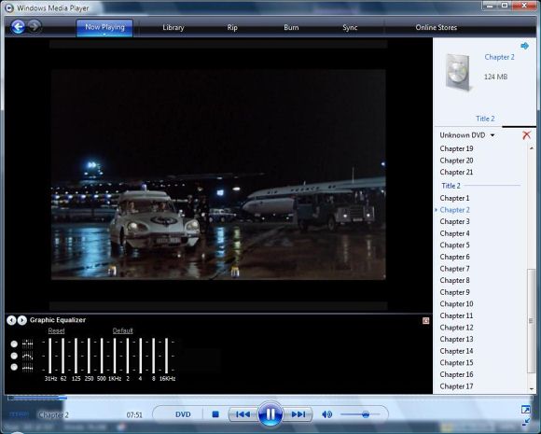Select Chapter 13 under Title 2

[x=456, y=339]
